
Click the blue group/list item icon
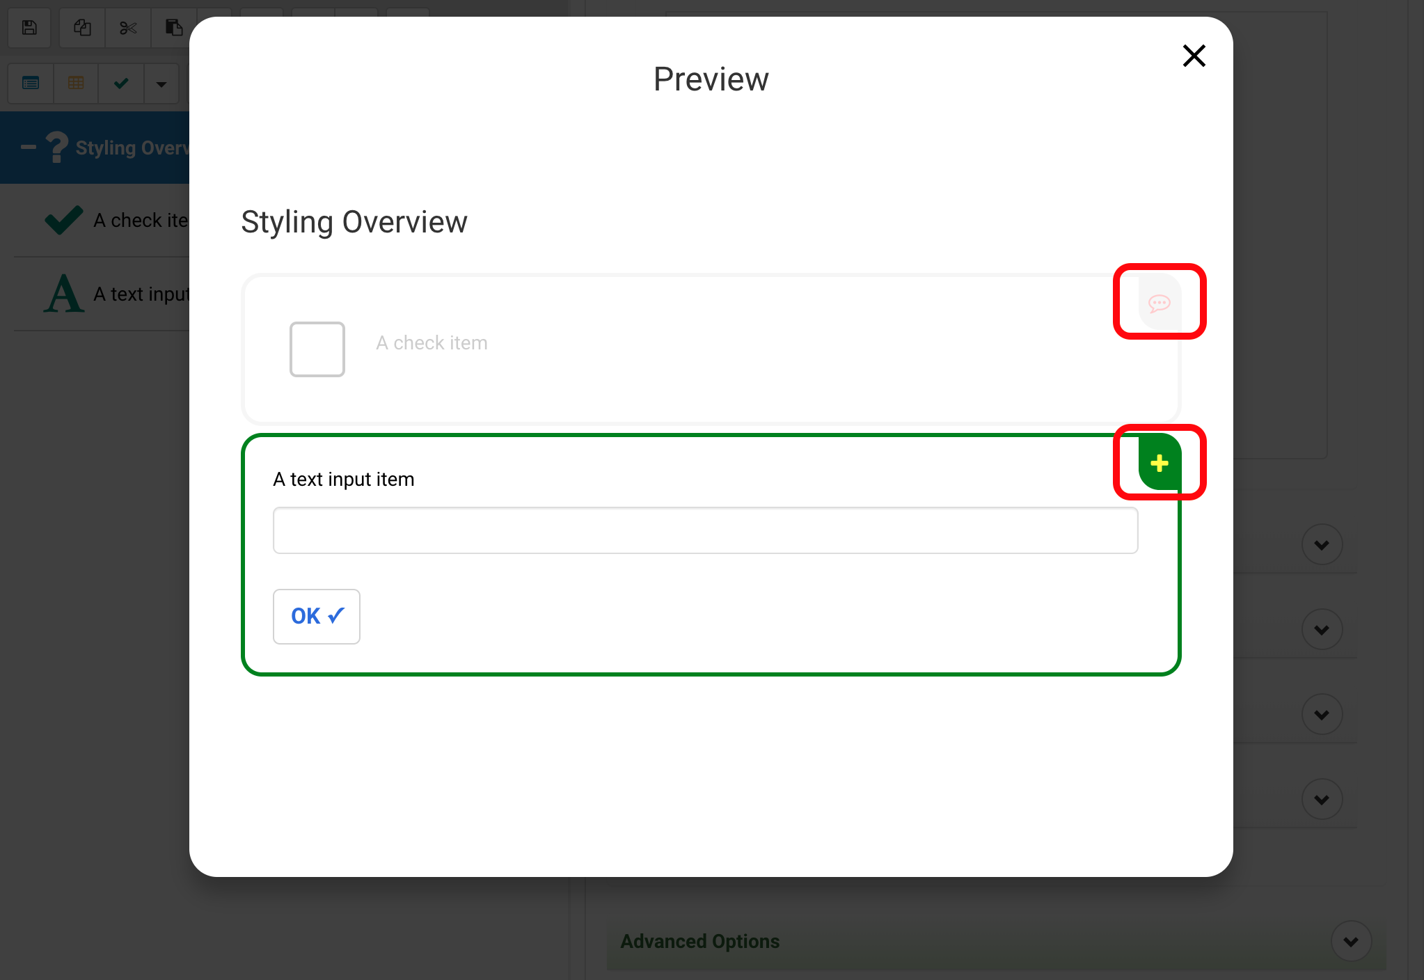click(31, 84)
